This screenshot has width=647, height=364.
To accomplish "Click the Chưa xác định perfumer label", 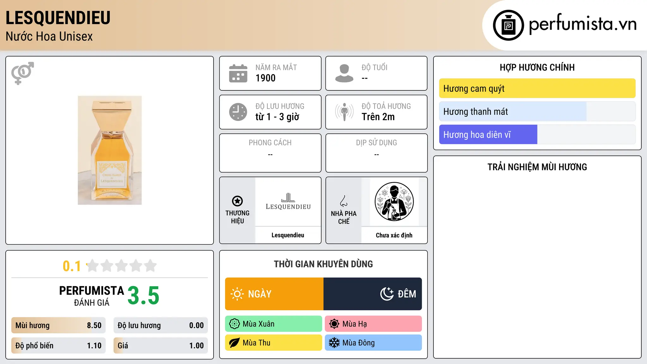I will pos(394,235).
